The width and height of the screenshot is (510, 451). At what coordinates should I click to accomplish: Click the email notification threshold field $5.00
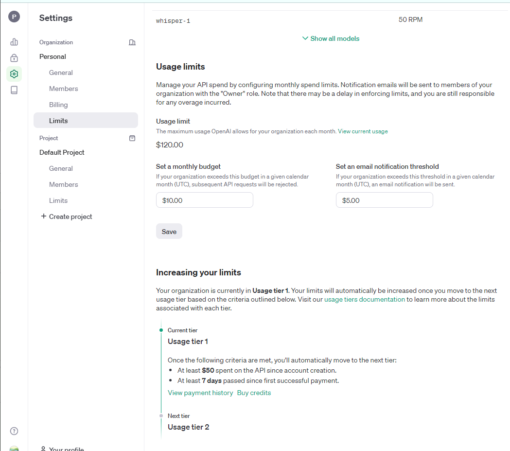click(x=385, y=200)
